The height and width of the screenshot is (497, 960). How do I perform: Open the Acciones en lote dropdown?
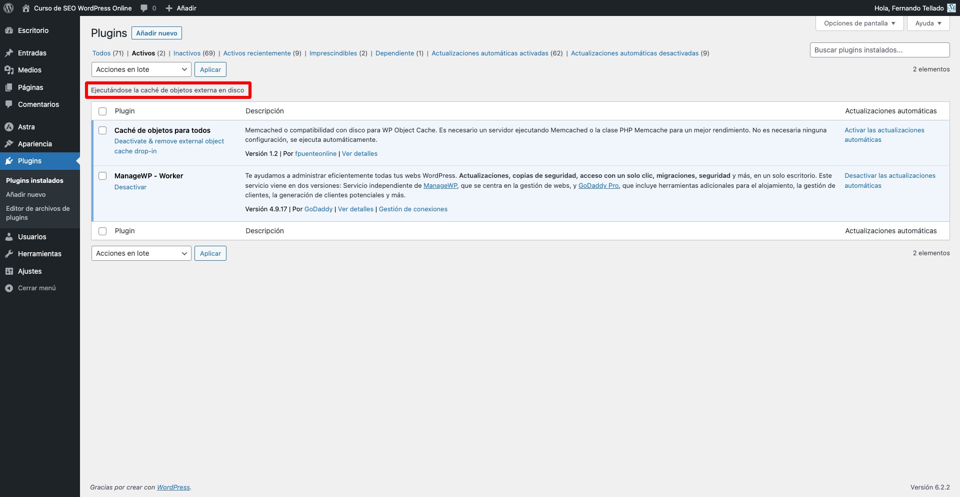click(141, 69)
